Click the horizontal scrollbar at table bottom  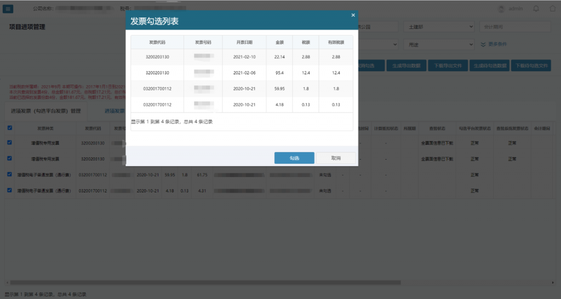coord(205,283)
